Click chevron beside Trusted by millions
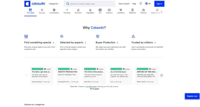The image size is (200, 107). pyautogui.click(x=155, y=43)
